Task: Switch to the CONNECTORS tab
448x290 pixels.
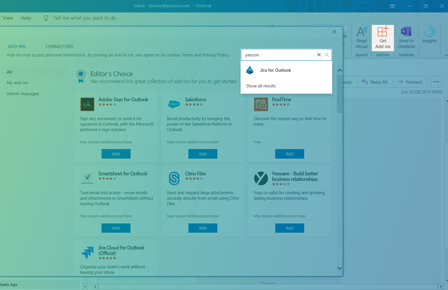Action: click(x=59, y=47)
